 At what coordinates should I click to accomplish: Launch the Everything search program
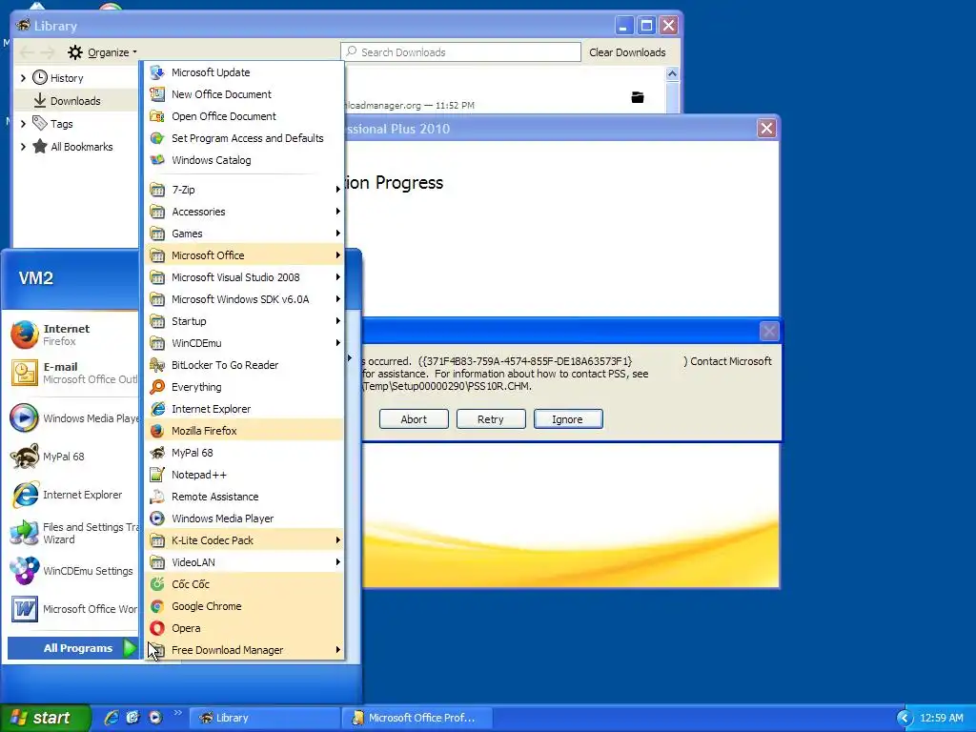pos(244,387)
